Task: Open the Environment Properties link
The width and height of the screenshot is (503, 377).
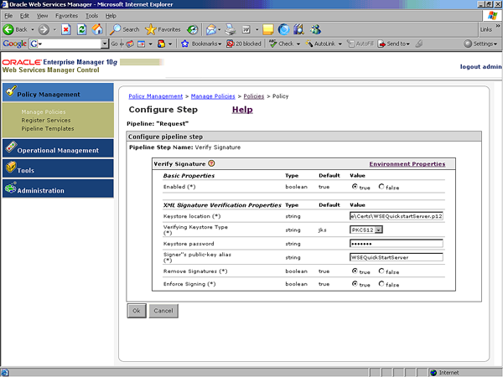Action: tap(407, 164)
